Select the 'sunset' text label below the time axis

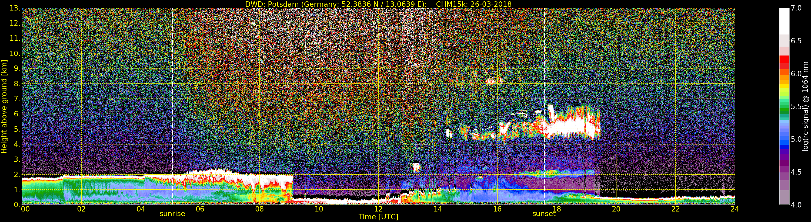click(x=544, y=214)
